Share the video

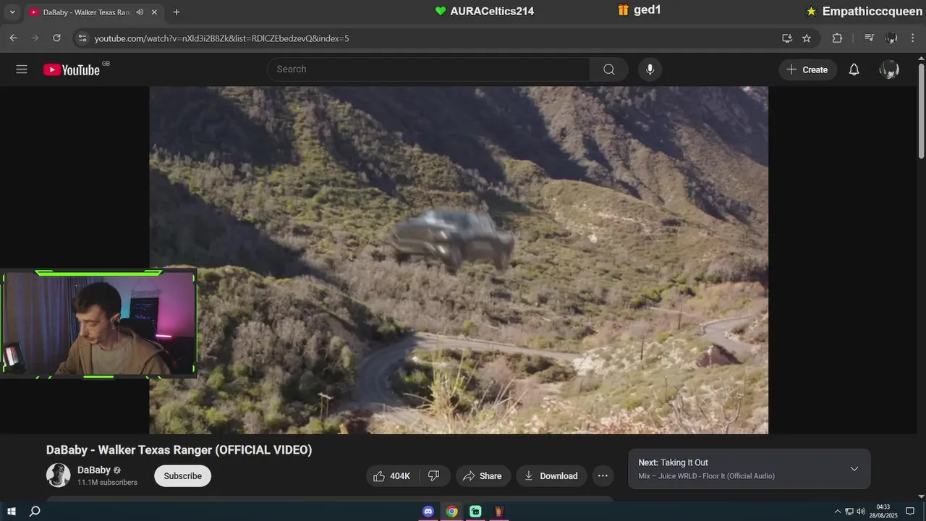(x=483, y=475)
